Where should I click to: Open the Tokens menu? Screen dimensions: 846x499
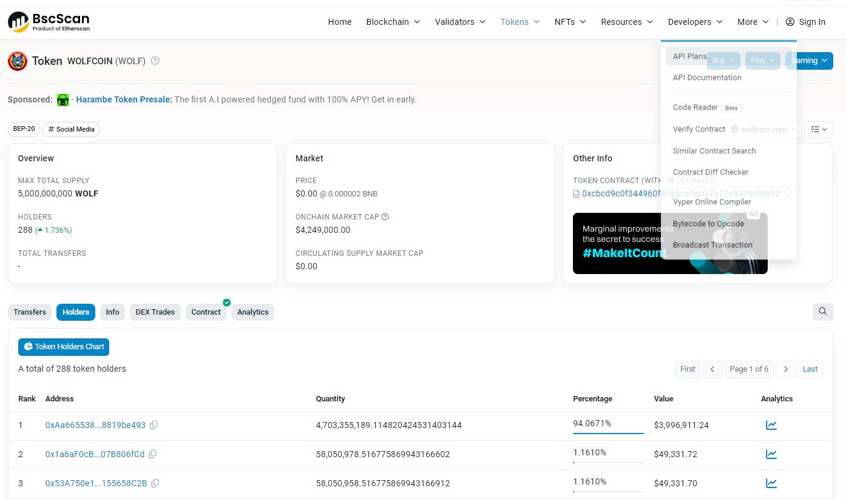520,22
